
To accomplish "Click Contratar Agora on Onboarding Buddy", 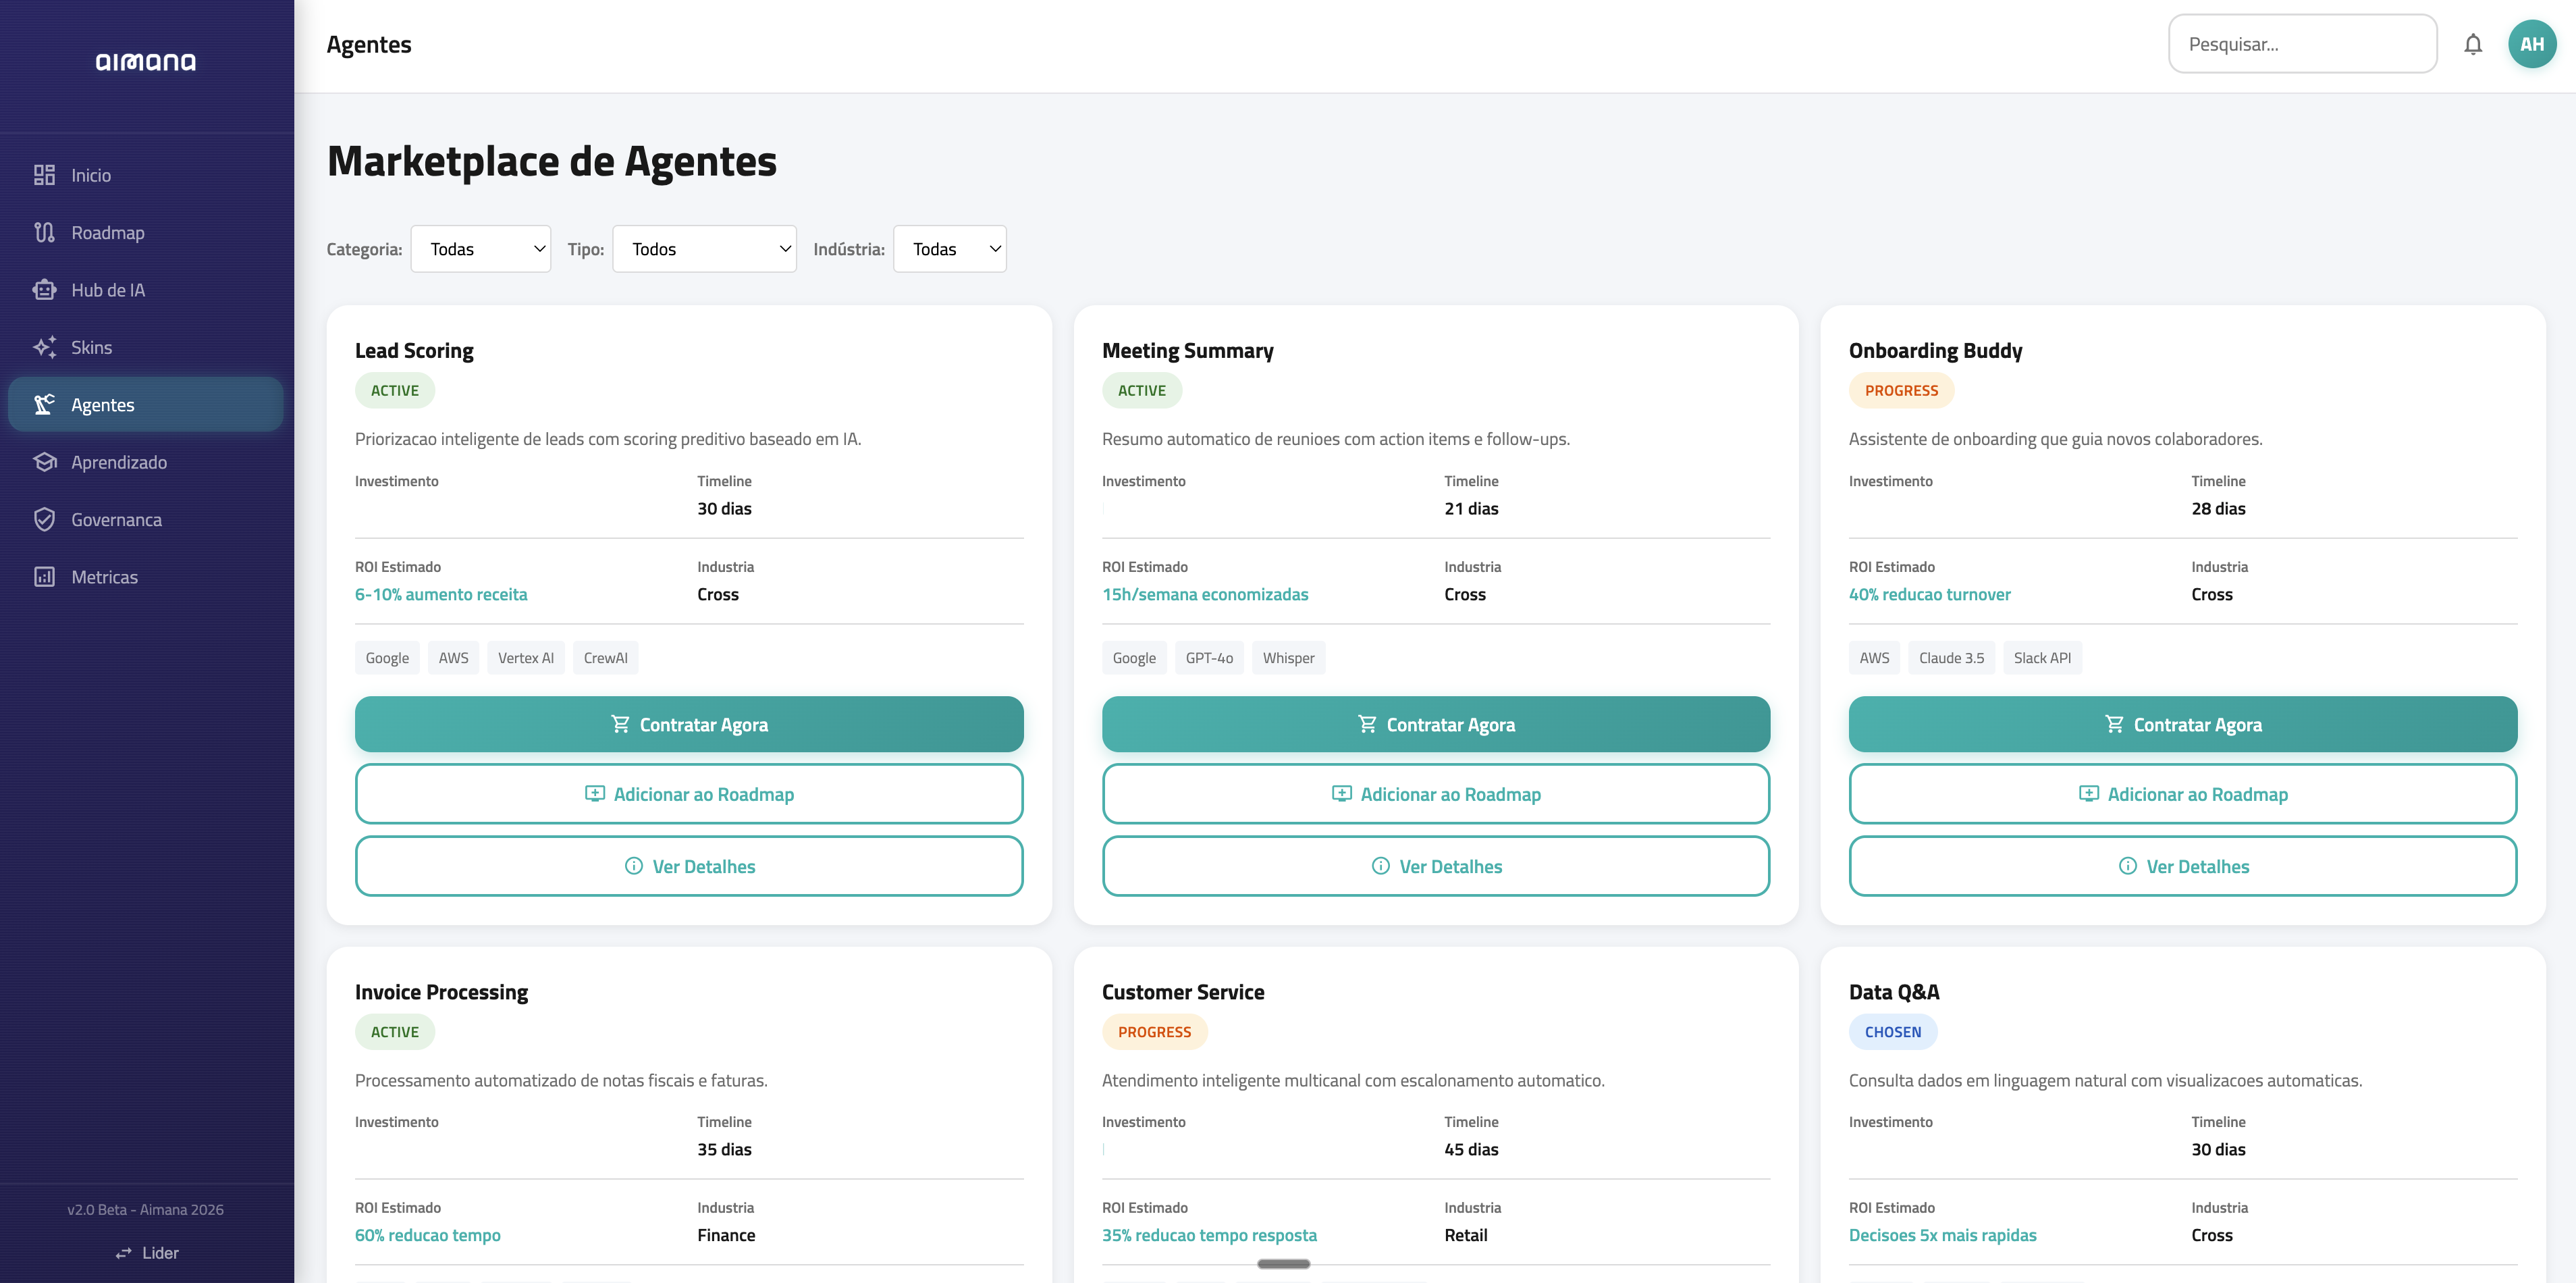I will (x=2182, y=723).
